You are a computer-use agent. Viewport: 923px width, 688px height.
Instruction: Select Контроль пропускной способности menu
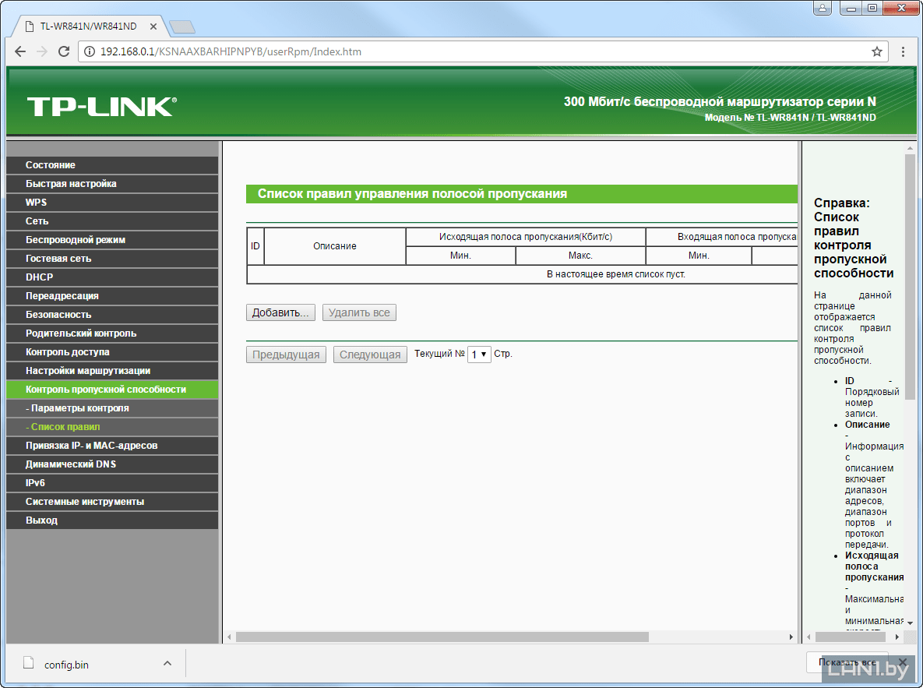112,390
